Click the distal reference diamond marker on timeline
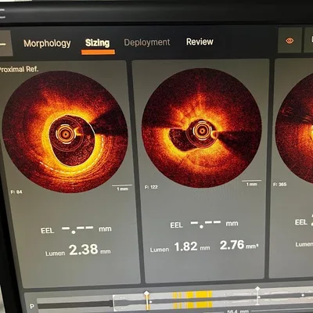 257,289
